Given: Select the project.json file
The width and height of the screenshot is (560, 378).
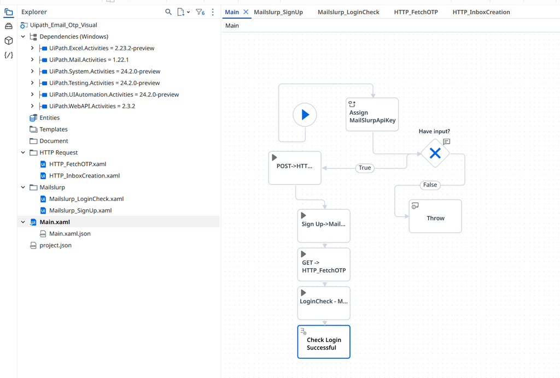Looking at the screenshot, I should [x=55, y=245].
